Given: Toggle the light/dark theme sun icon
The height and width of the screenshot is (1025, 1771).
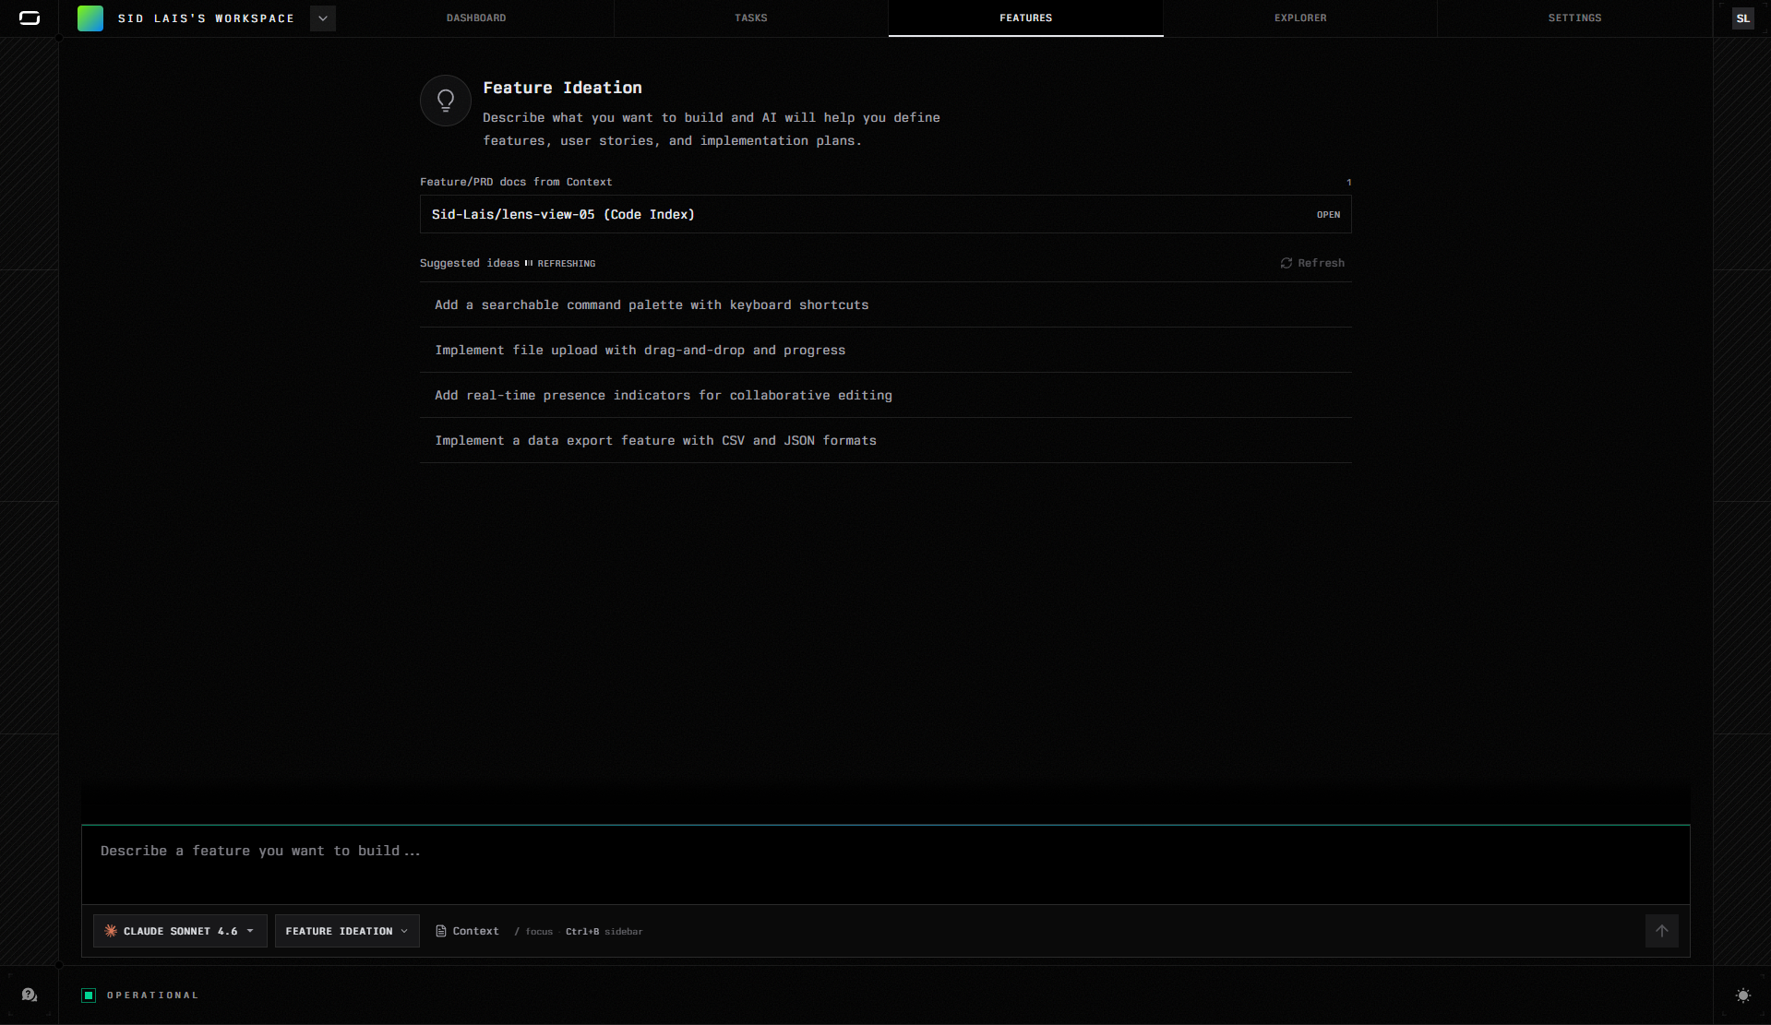Looking at the screenshot, I should click(x=1742, y=995).
